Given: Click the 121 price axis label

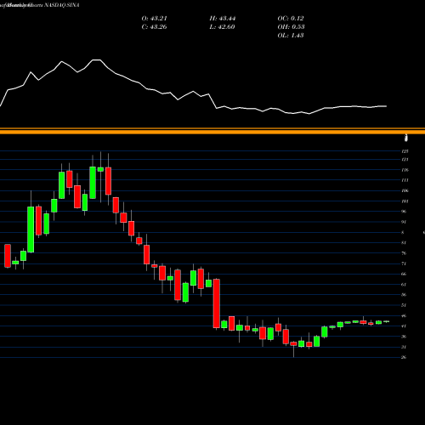Looking at the screenshot, I should tap(405, 160).
